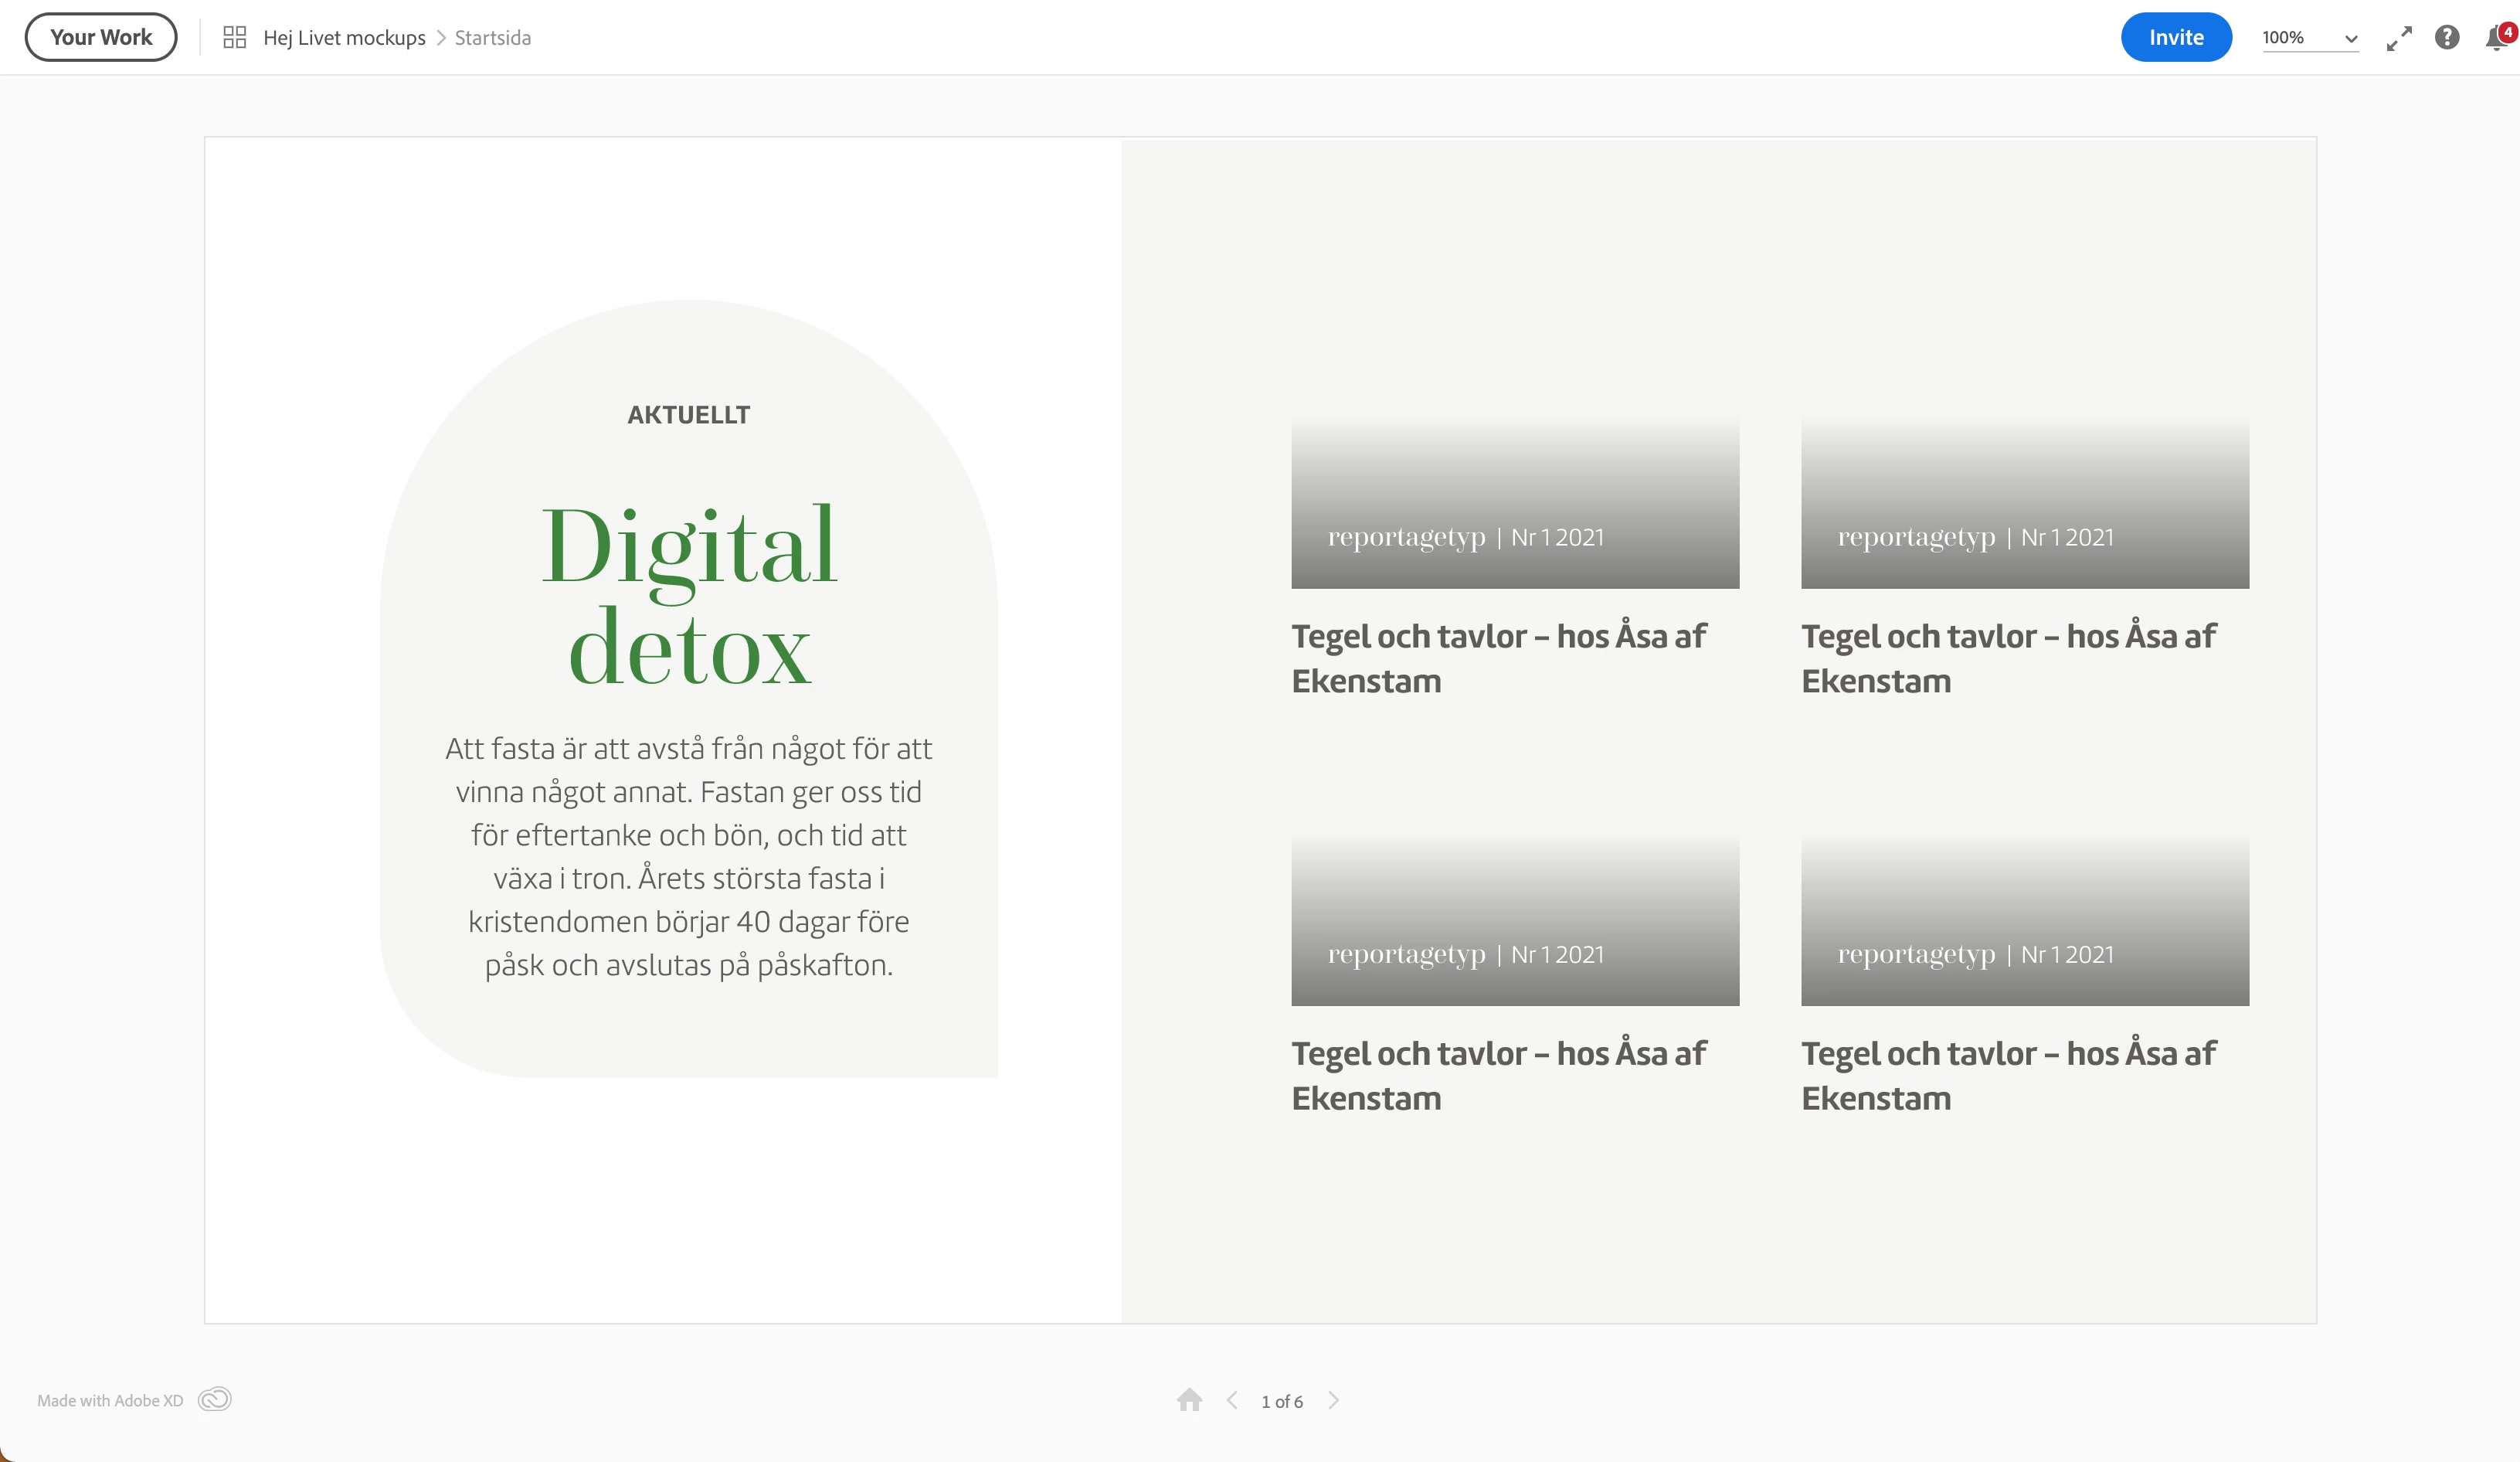Image resolution: width=2520 pixels, height=1462 pixels.
Task: Click the top-right reportagetyp image card
Action: (x=2025, y=503)
